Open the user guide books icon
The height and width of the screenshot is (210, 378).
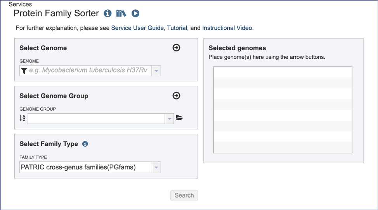click(x=121, y=14)
